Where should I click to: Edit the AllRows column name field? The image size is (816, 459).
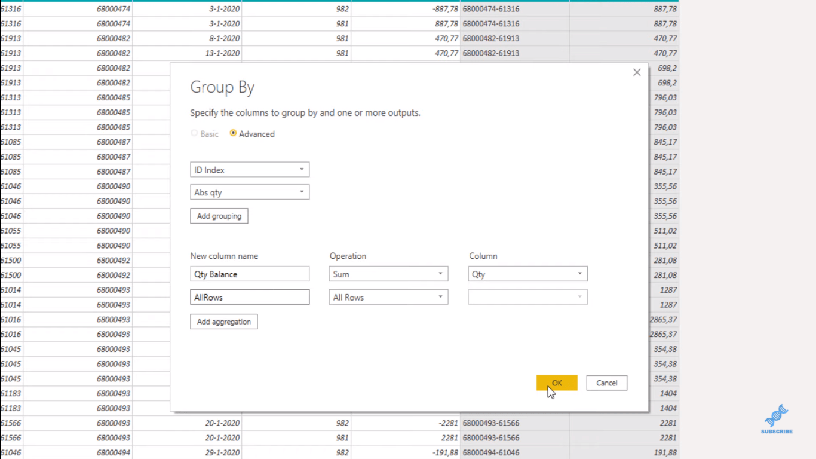point(250,297)
